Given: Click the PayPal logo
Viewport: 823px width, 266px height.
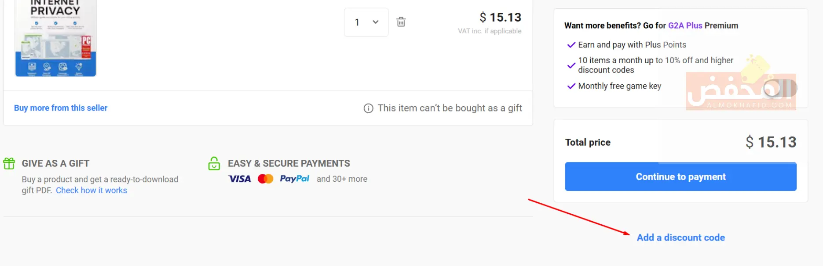Looking at the screenshot, I should (x=294, y=179).
